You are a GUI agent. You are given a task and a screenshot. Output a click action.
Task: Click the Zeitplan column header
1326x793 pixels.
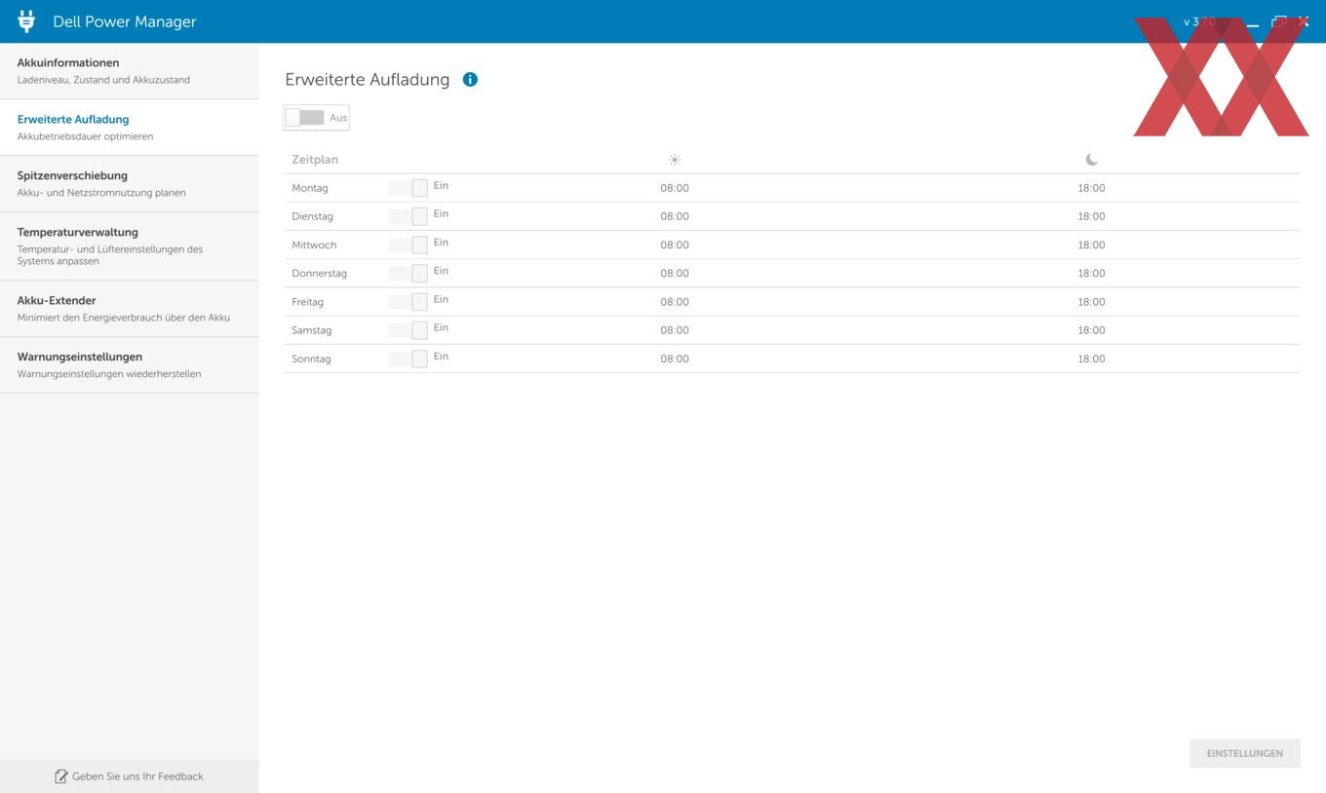tap(315, 160)
